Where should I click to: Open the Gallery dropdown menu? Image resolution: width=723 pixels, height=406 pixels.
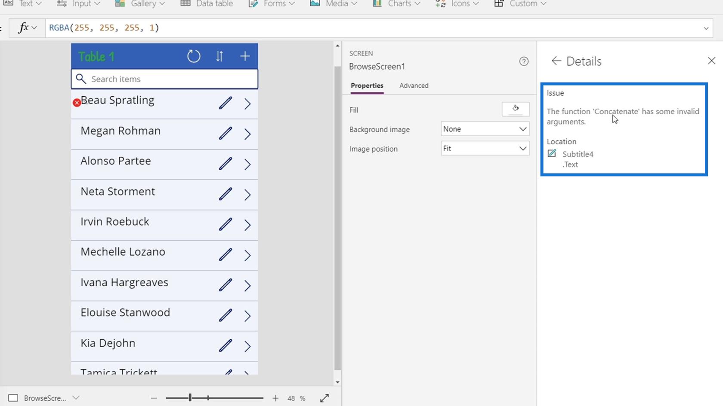[x=140, y=3]
